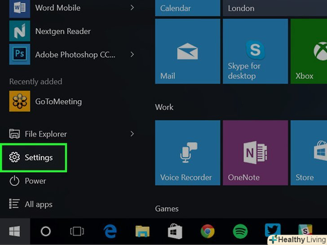The width and height of the screenshot is (327, 245).
Task: Open Twitter from taskbar
Action: coord(273,230)
